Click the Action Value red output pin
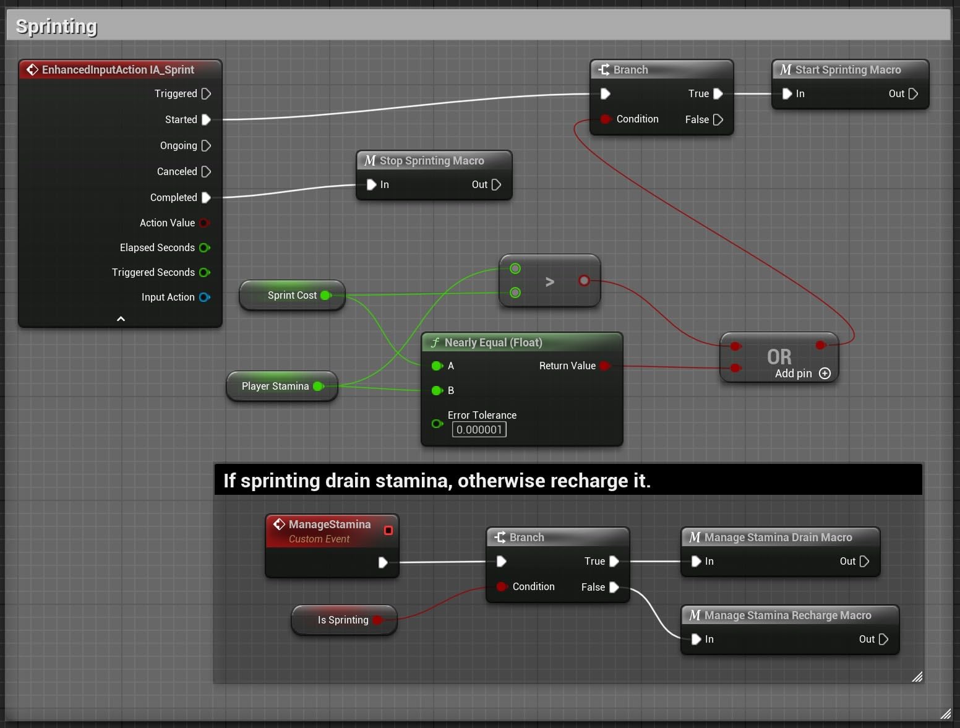The width and height of the screenshot is (960, 728). pyautogui.click(x=205, y=223)
